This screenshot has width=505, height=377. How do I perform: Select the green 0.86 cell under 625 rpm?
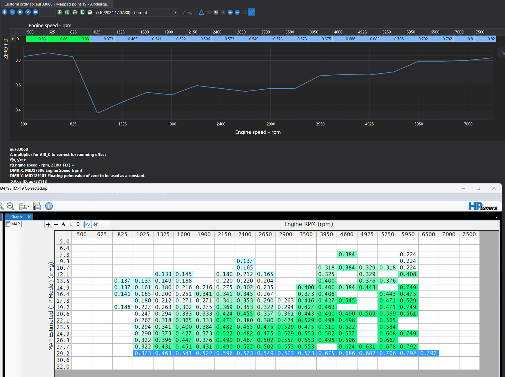point(58,39)
